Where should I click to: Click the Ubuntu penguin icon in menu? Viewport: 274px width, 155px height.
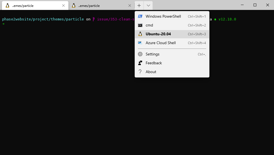140,34
